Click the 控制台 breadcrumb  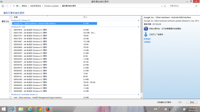24,6
